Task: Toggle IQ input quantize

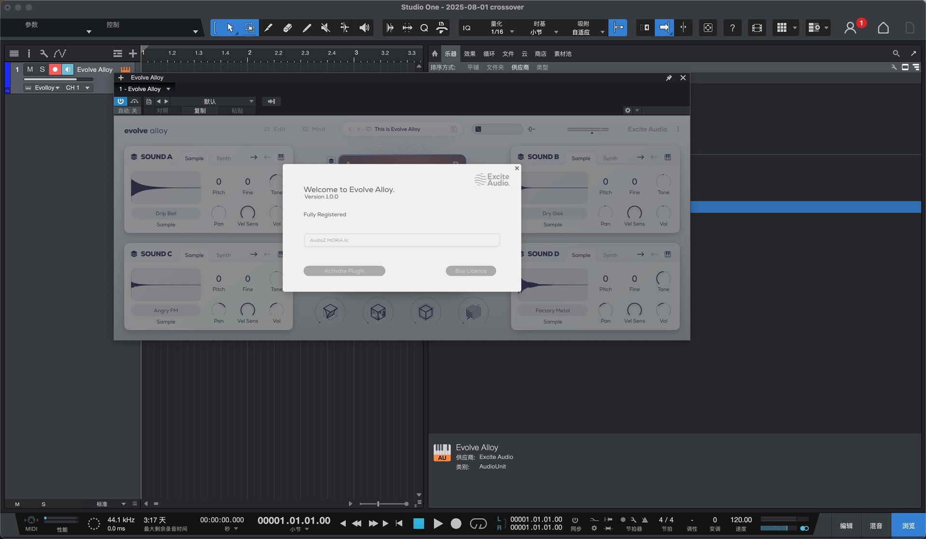Action: click(466, 28)
